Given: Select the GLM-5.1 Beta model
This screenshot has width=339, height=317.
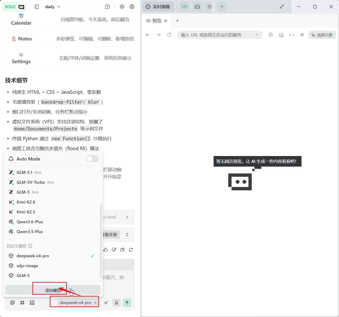Looking at the screenshot, I should [52, 172].
